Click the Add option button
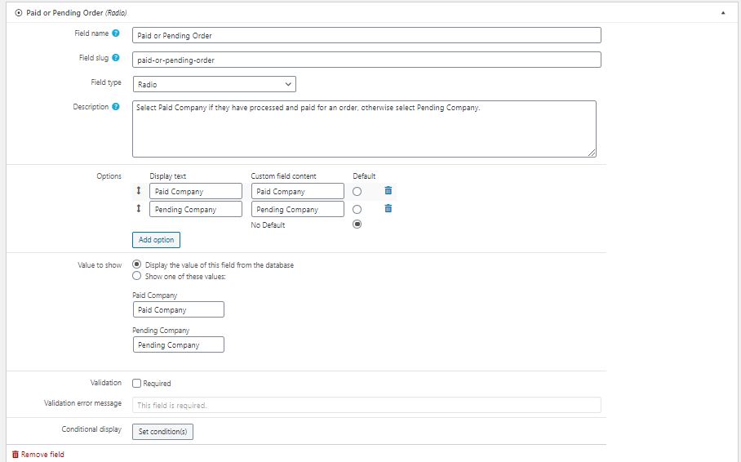This screenshot has width=741, height=462. click(x=156, y=240)
